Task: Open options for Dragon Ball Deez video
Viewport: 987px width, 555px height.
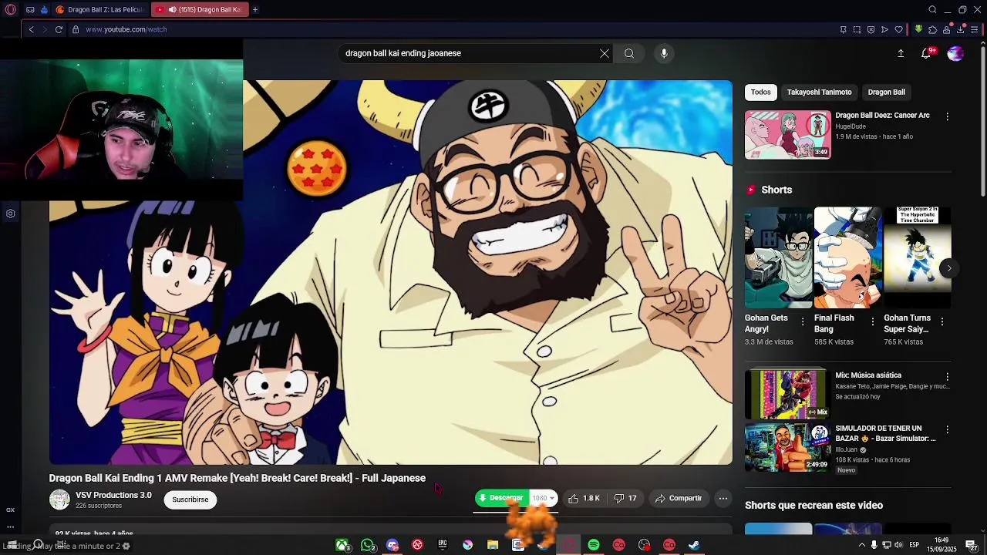Action: [948, 116]
